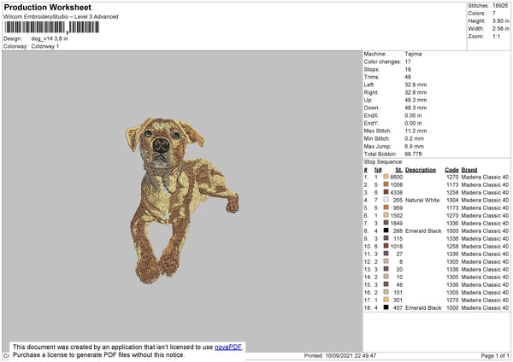Screen dimensions: 513x362
Task: Click stitch count '1849' in row 7
Action: tap(396, 223)
